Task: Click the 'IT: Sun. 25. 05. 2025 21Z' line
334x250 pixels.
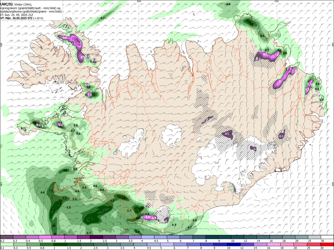Action: tap(16, 15)
